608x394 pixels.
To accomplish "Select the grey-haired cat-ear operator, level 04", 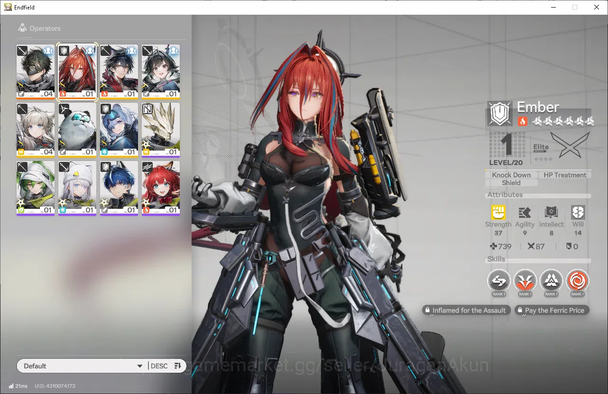I will click(x=36, y=130).
